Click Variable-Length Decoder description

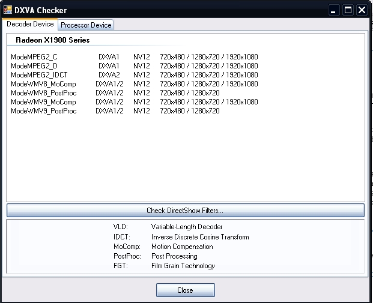click(187, 227)
